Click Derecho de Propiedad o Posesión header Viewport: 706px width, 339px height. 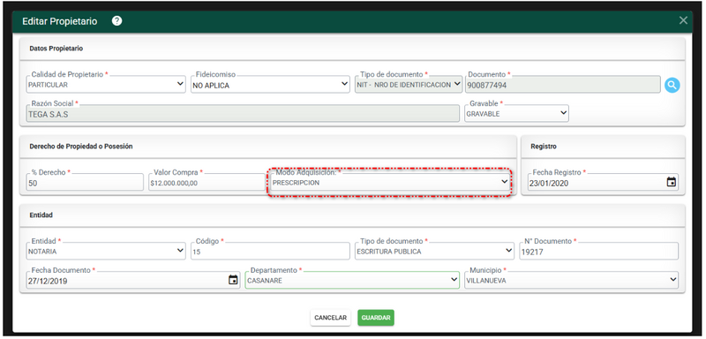(x=81, y=147)
